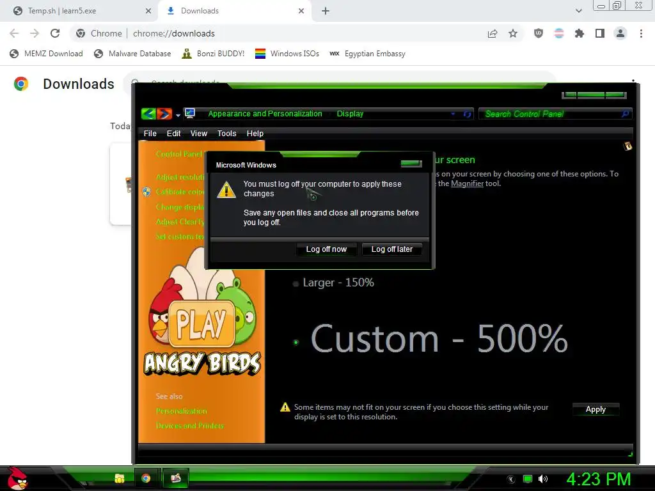Select Custom - 500% radio option
655x491 pixels.
click(x=296, y=343)
